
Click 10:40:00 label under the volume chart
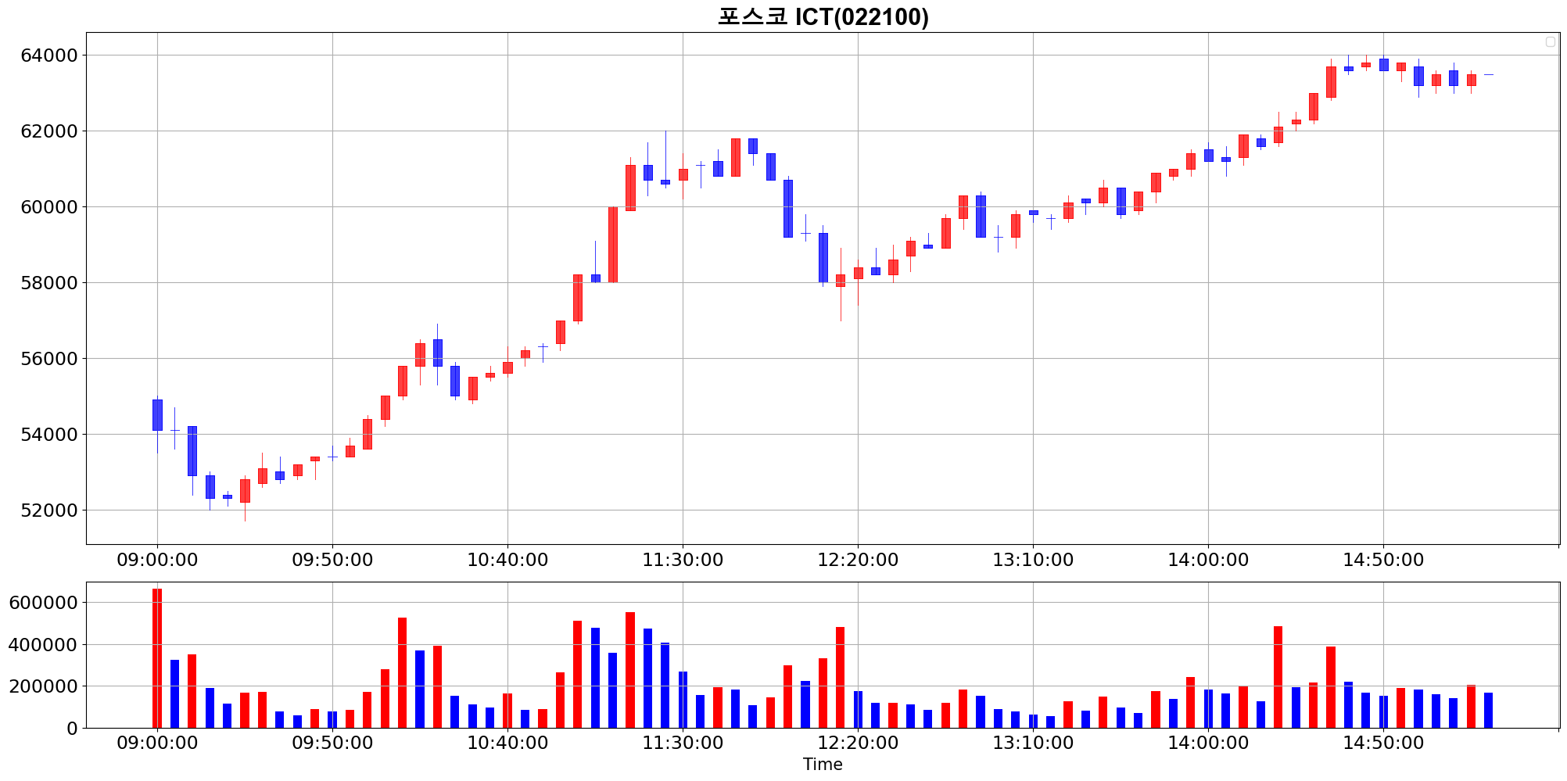(507, 743)
